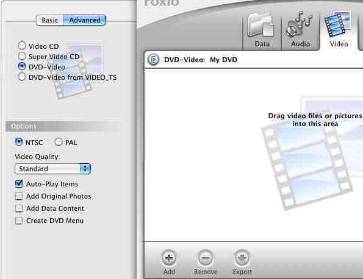The height and width of the screenshot is (279, 363).
Task: Select DVD-Video from VIDEO_TS option
Action: [22, 77]
